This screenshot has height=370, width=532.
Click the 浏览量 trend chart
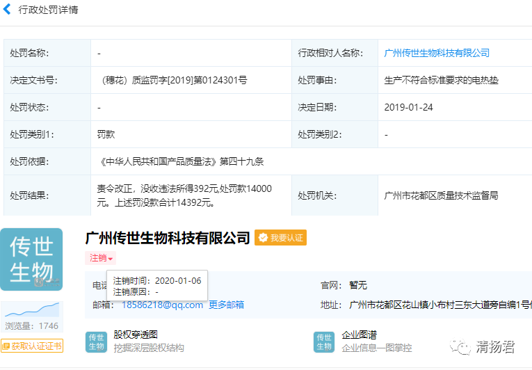click(32, 309)
